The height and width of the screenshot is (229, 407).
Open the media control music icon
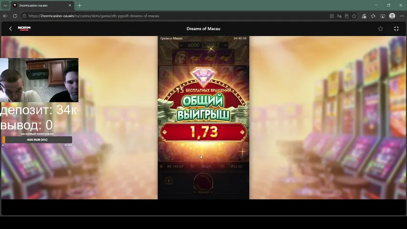tap(364, 16)
